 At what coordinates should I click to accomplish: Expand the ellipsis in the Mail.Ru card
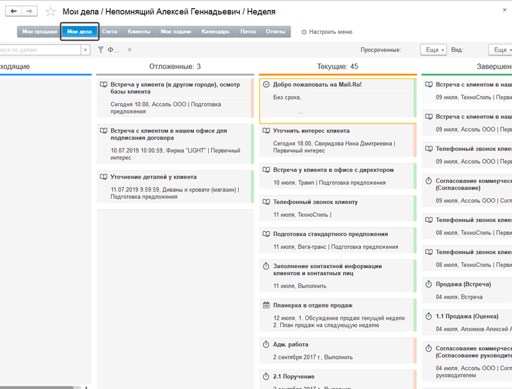[301, 112]
